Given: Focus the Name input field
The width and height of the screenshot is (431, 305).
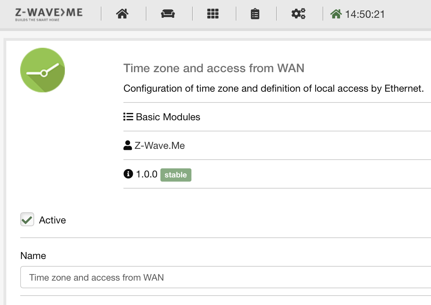Looking at the screenshot, I should coord(226,277).
